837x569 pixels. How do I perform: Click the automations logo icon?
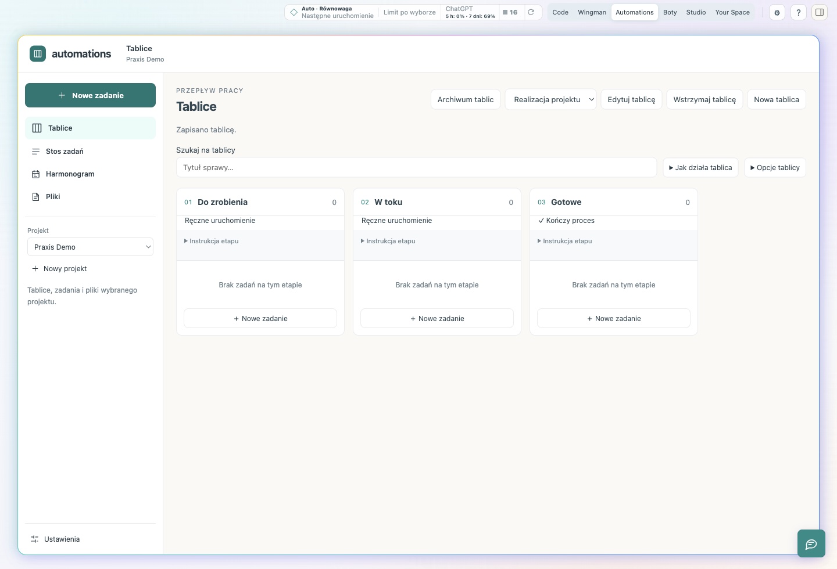pyautogui.click(x=38, y=54)
